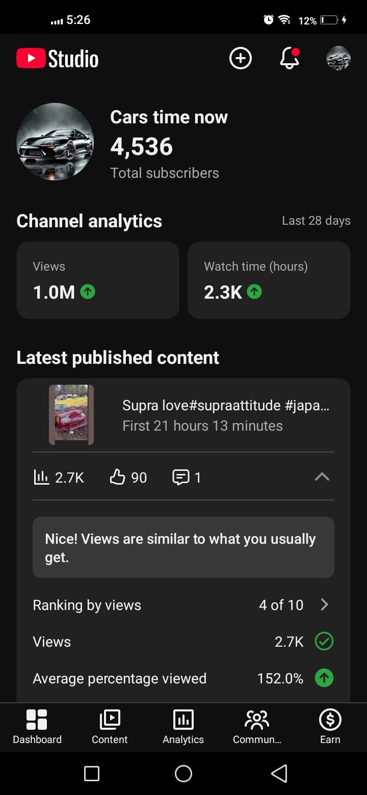Open the account avatar in the header
Image resolution: width=367 pixels, height=795 pixels.
[x=338, y=59]
